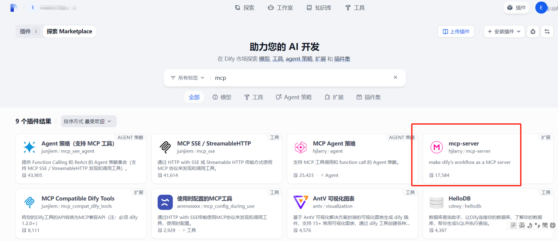Click the hjlarry/agent author text
Screen dimensions: 558x241
(x=328, y=151)
